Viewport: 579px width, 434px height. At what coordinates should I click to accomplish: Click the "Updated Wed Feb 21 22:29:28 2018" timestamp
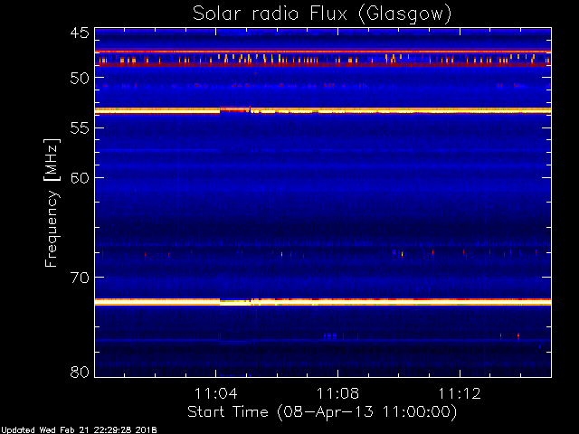coord(79,430)
